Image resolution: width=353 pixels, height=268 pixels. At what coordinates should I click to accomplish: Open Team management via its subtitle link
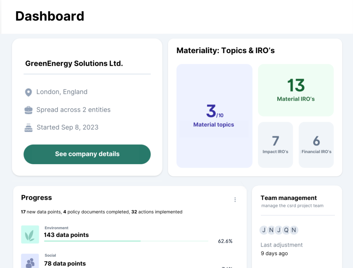[x=292, y=206]
